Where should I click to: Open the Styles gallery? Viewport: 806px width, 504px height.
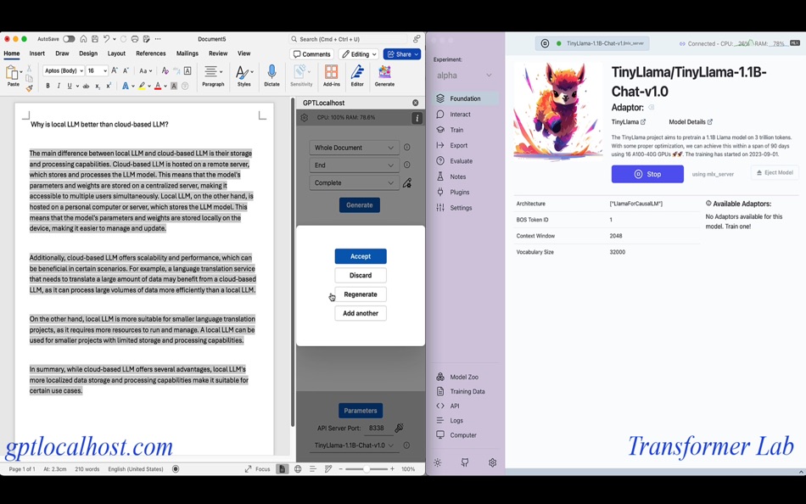[244, 76]
